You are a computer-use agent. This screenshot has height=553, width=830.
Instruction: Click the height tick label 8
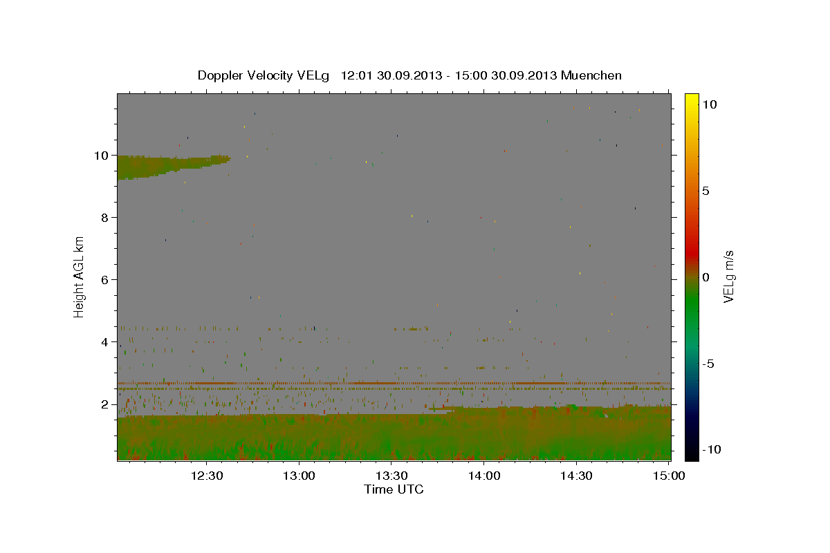pyautogui.click(x=106, y=218)
